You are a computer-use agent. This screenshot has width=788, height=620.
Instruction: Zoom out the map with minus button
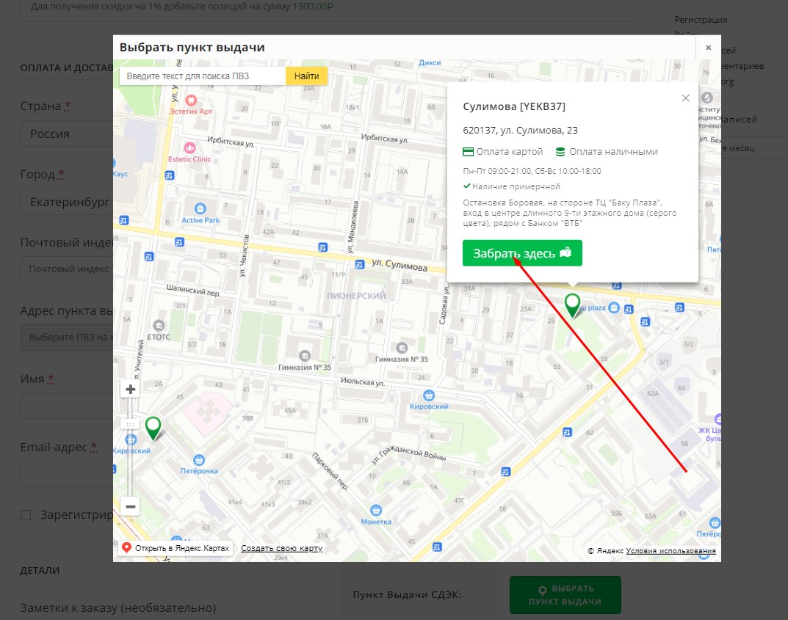(130, 506)
